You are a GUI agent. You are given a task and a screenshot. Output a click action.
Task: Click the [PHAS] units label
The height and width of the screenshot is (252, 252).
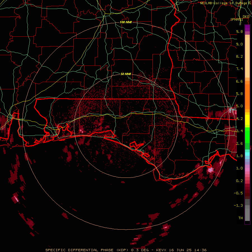click(x=237, y=19)
